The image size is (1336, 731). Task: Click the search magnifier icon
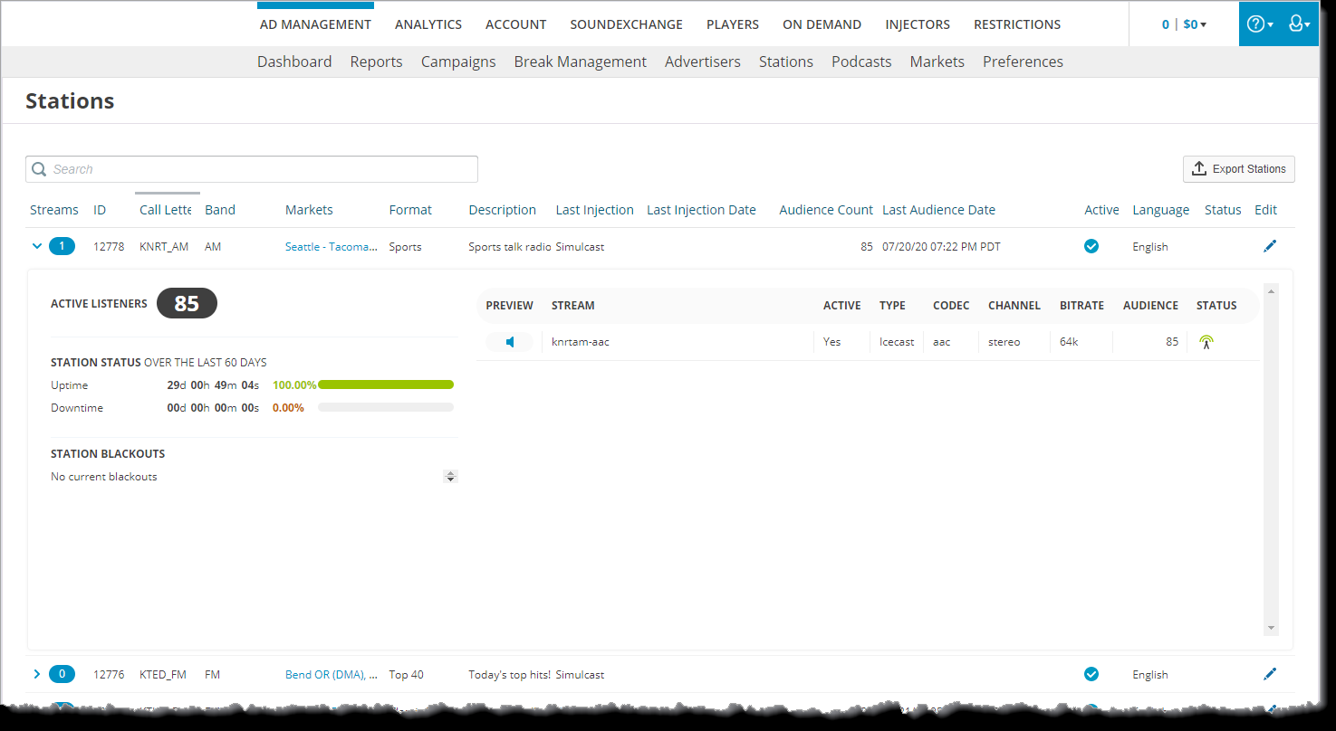point(39,169)
